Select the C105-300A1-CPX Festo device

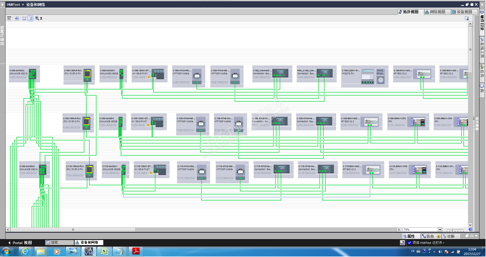(408, 122)
